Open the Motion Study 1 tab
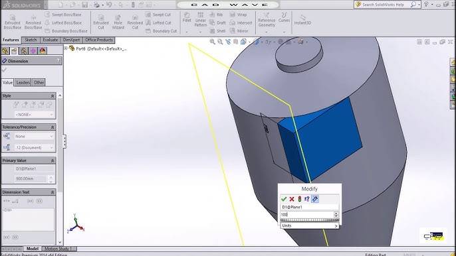 [x=58, y=249]
